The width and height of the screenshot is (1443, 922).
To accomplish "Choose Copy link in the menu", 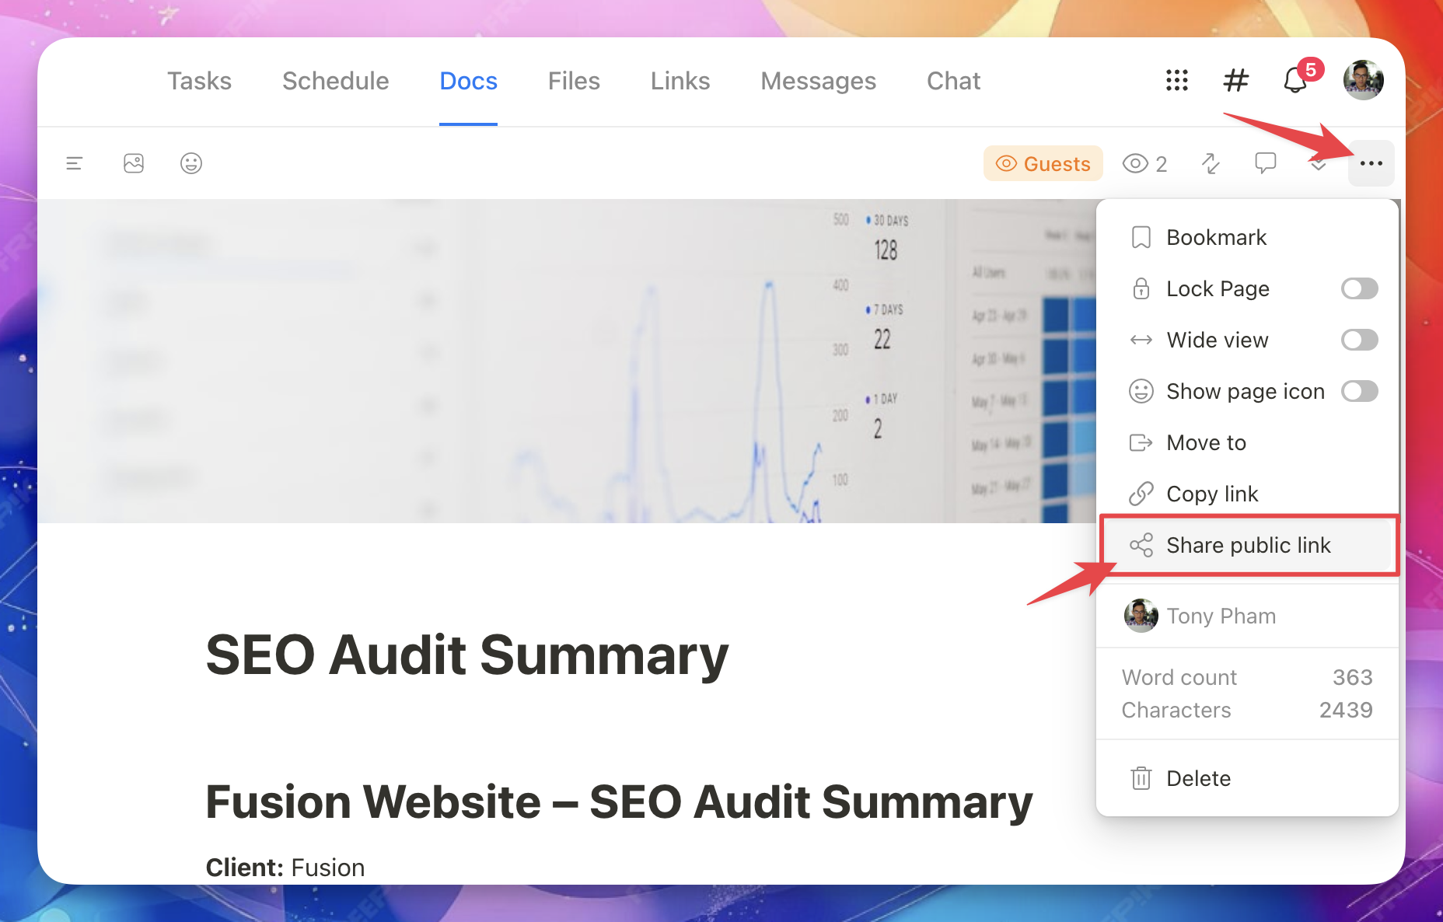I will (x=1247, y=494).
